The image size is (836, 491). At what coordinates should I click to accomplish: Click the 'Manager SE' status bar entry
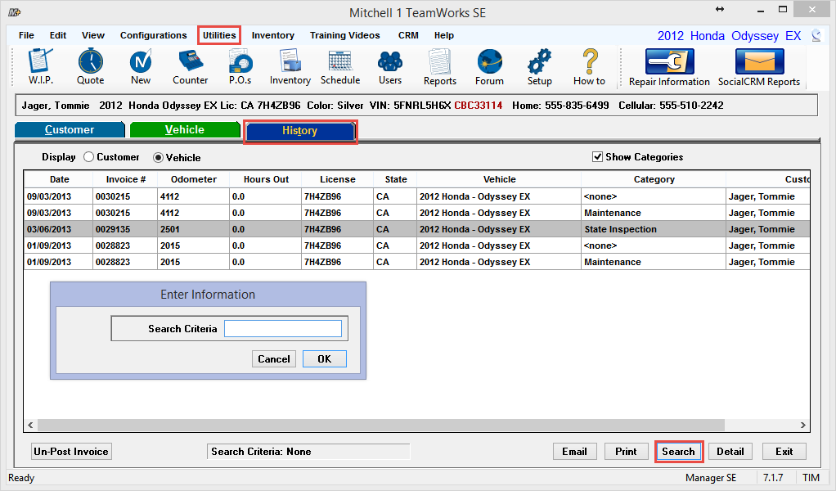pyautogui.click(x=711, y=478)
